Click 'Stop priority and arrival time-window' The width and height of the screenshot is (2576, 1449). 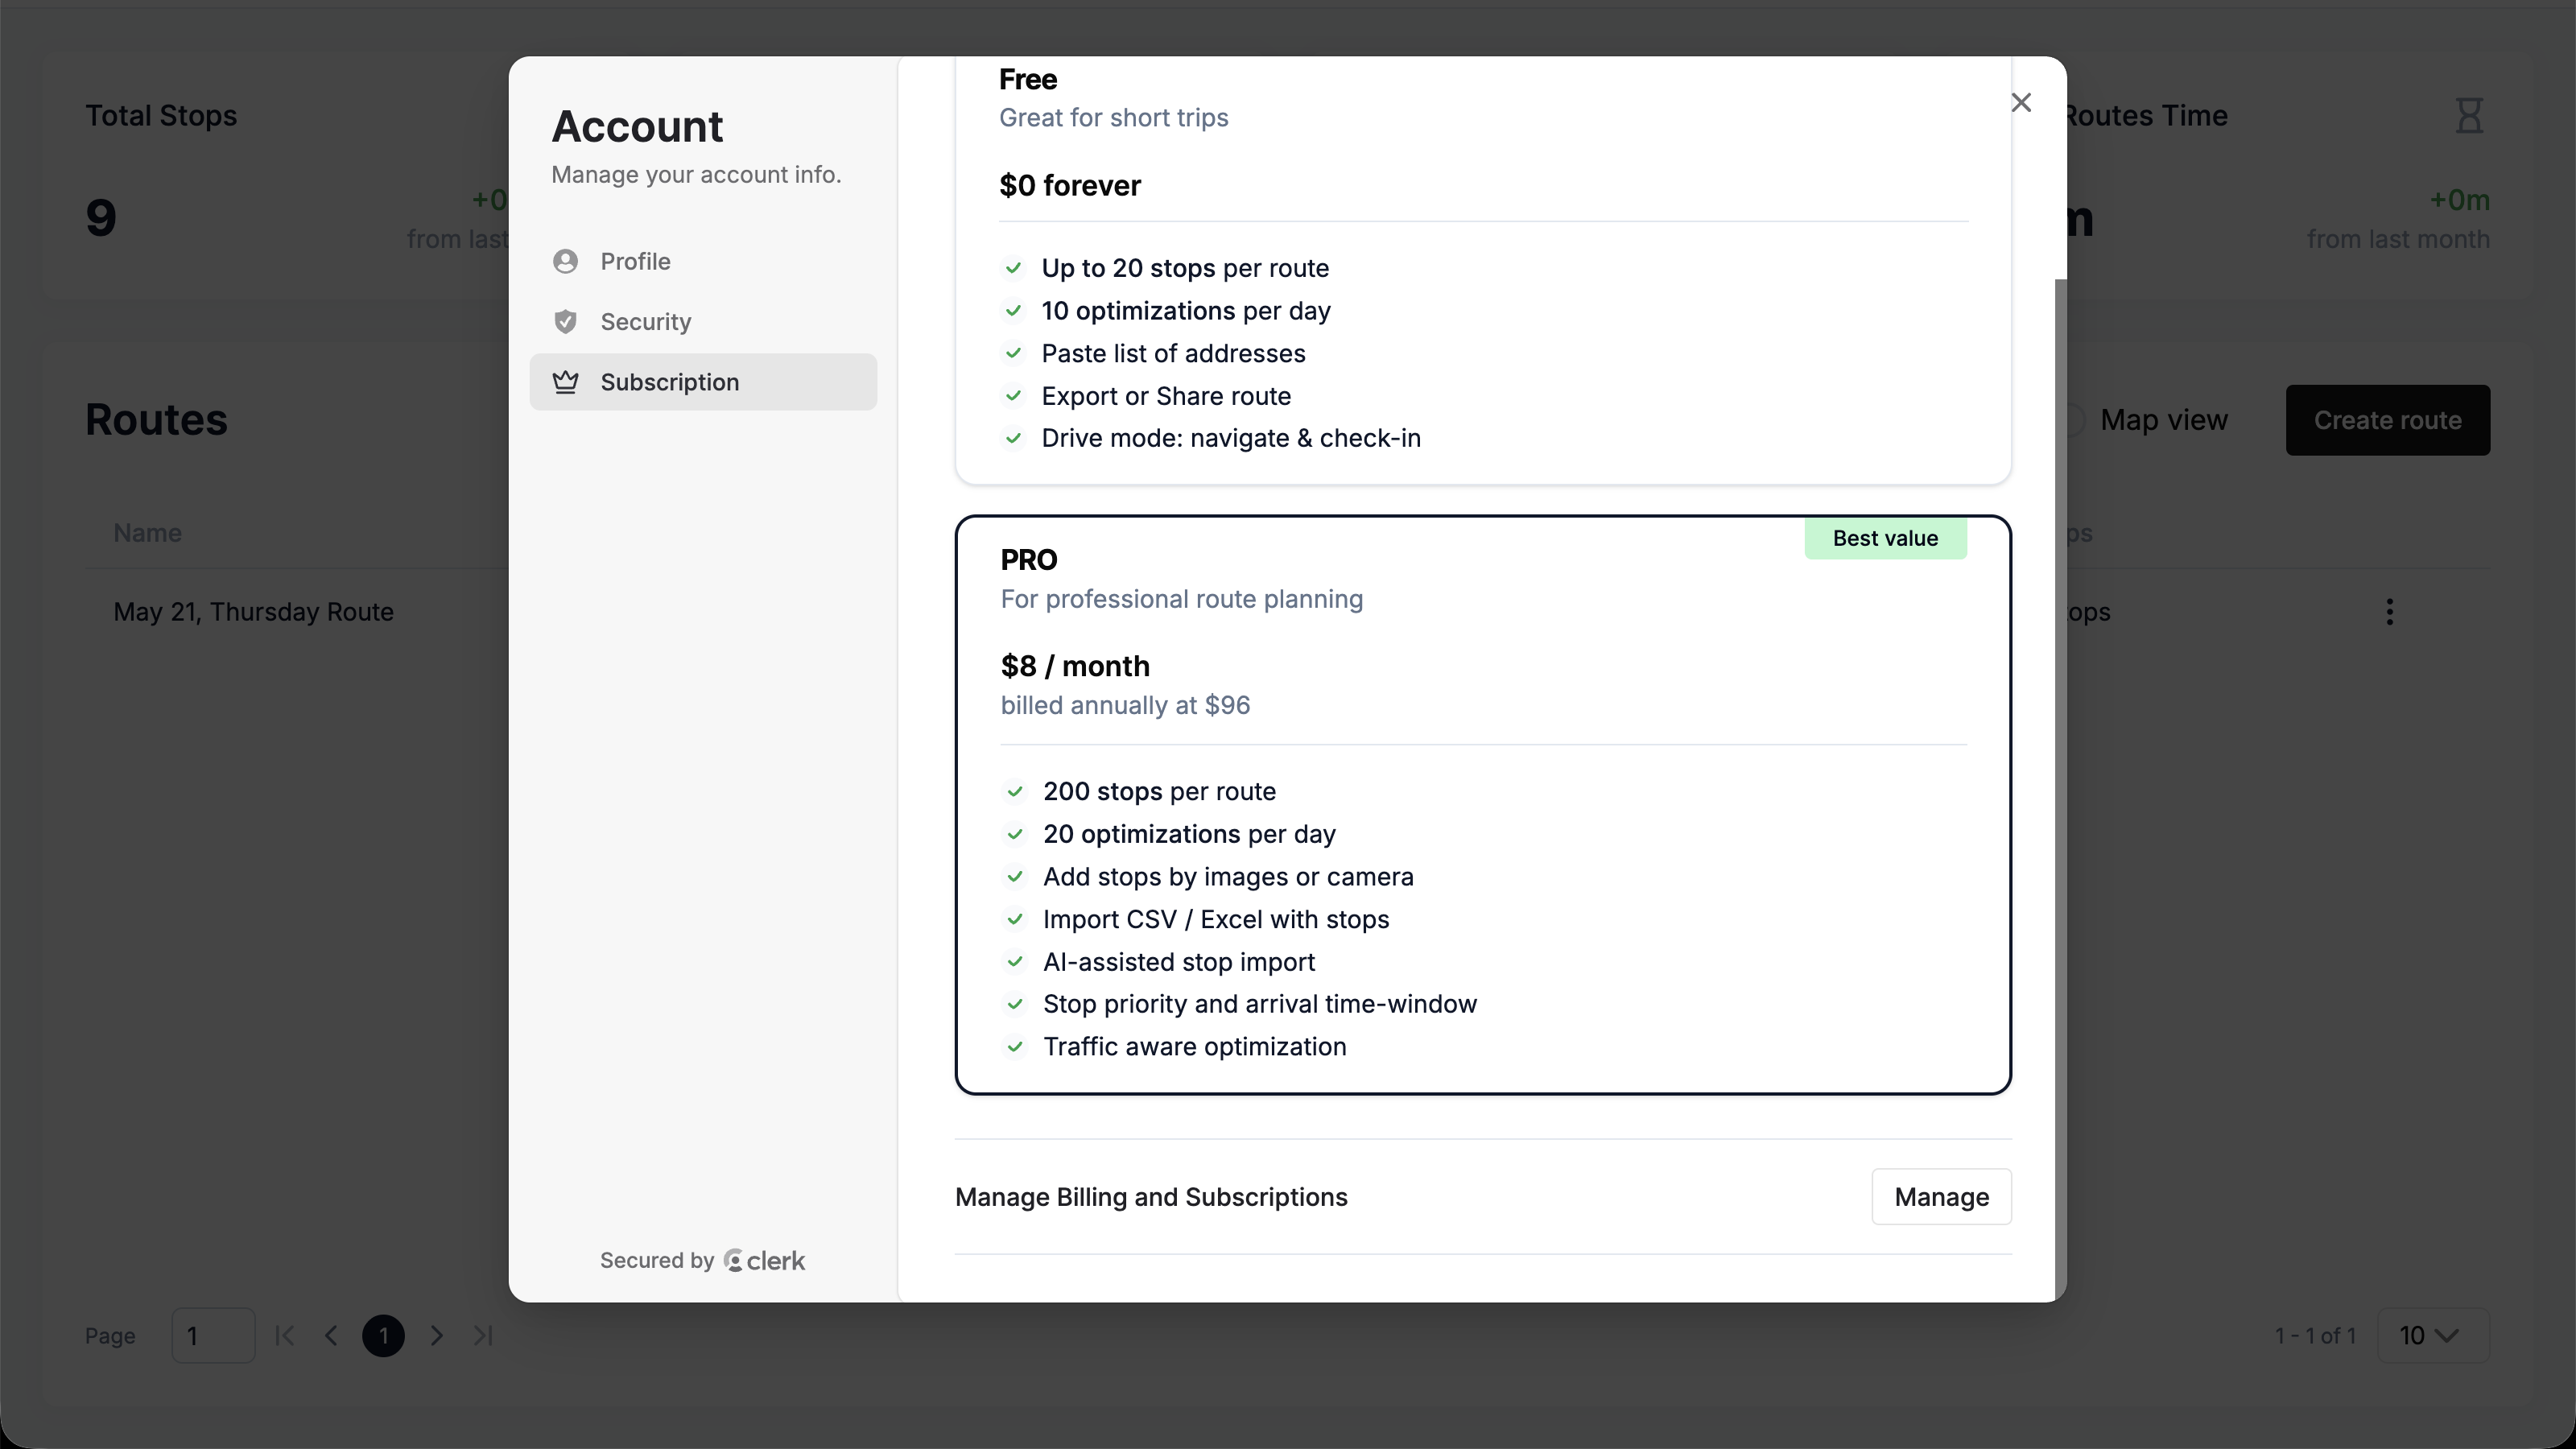[x=1260, y=1004]
